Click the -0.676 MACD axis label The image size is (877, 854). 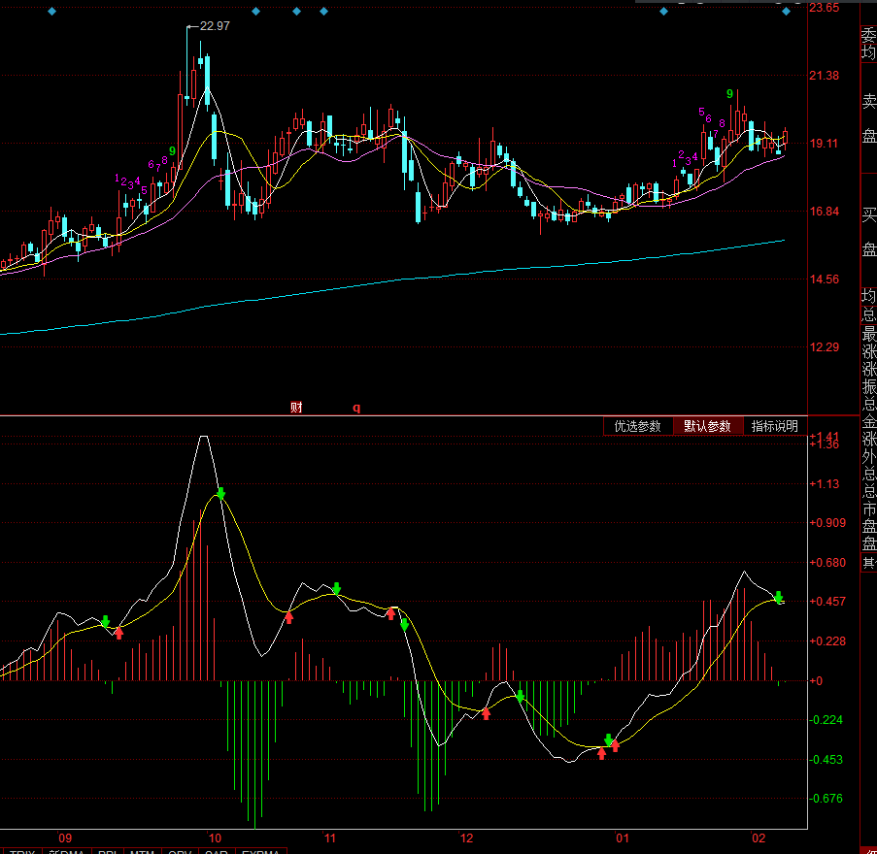pyautogui.click(x=826, y=798)
